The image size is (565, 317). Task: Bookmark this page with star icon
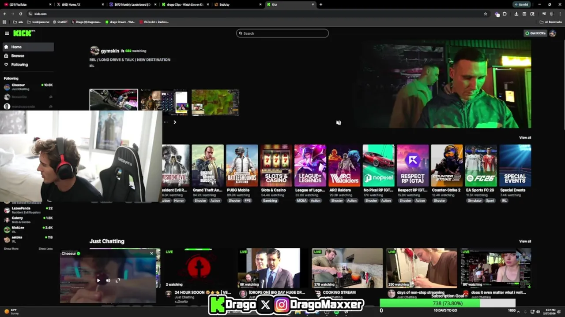pos(486,14)
